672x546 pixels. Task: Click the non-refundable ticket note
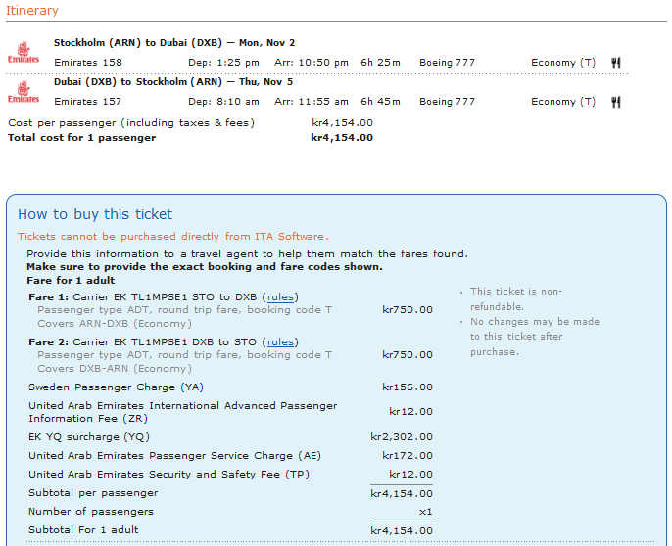516,298
